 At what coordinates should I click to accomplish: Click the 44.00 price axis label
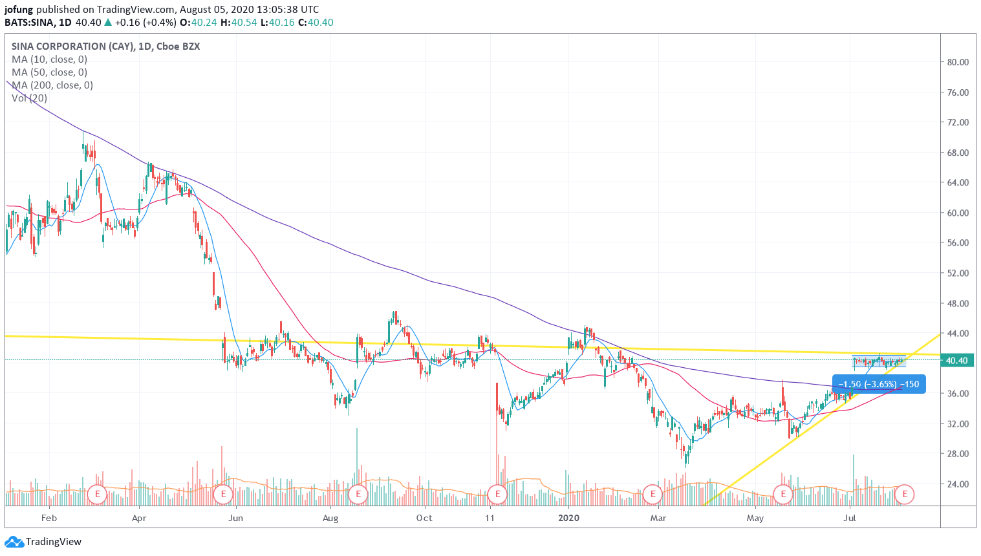958,334
